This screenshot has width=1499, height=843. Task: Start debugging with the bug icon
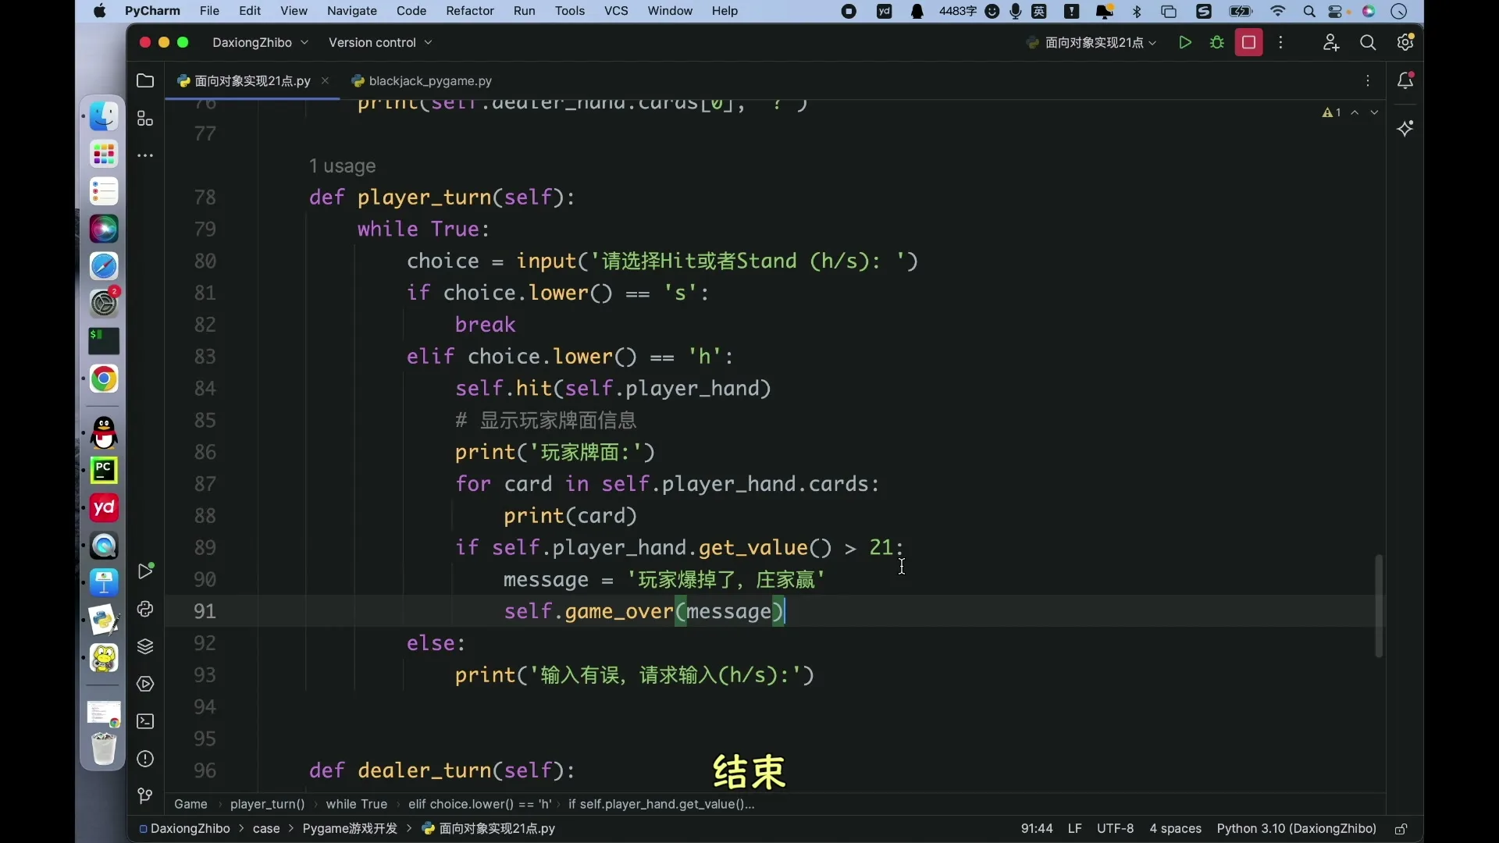tap(1216, 43)
